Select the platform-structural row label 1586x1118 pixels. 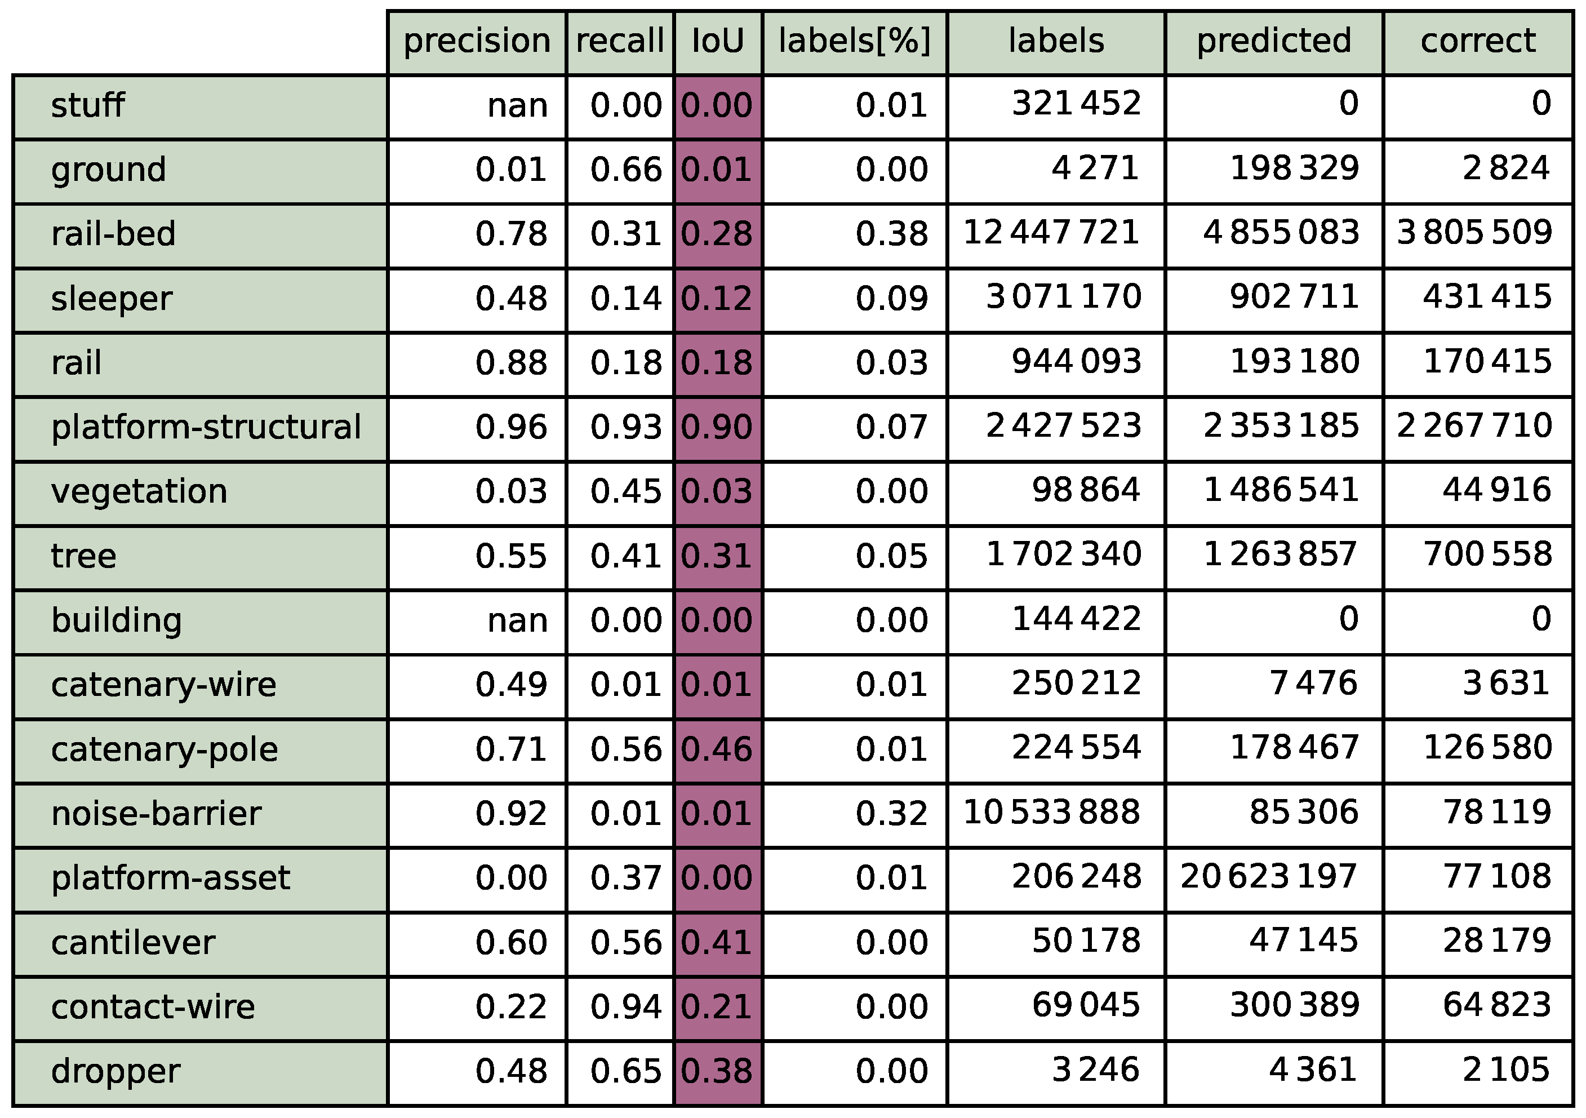206,428
